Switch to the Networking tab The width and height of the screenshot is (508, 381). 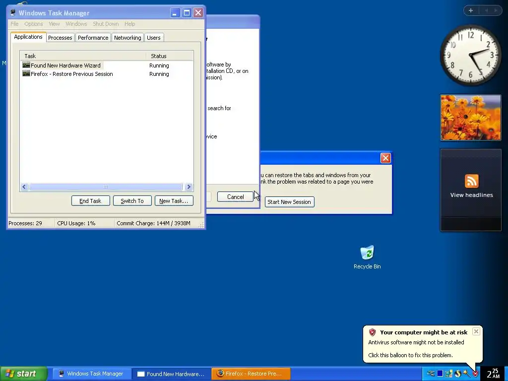pyautogui.click(x=127, y=38)
